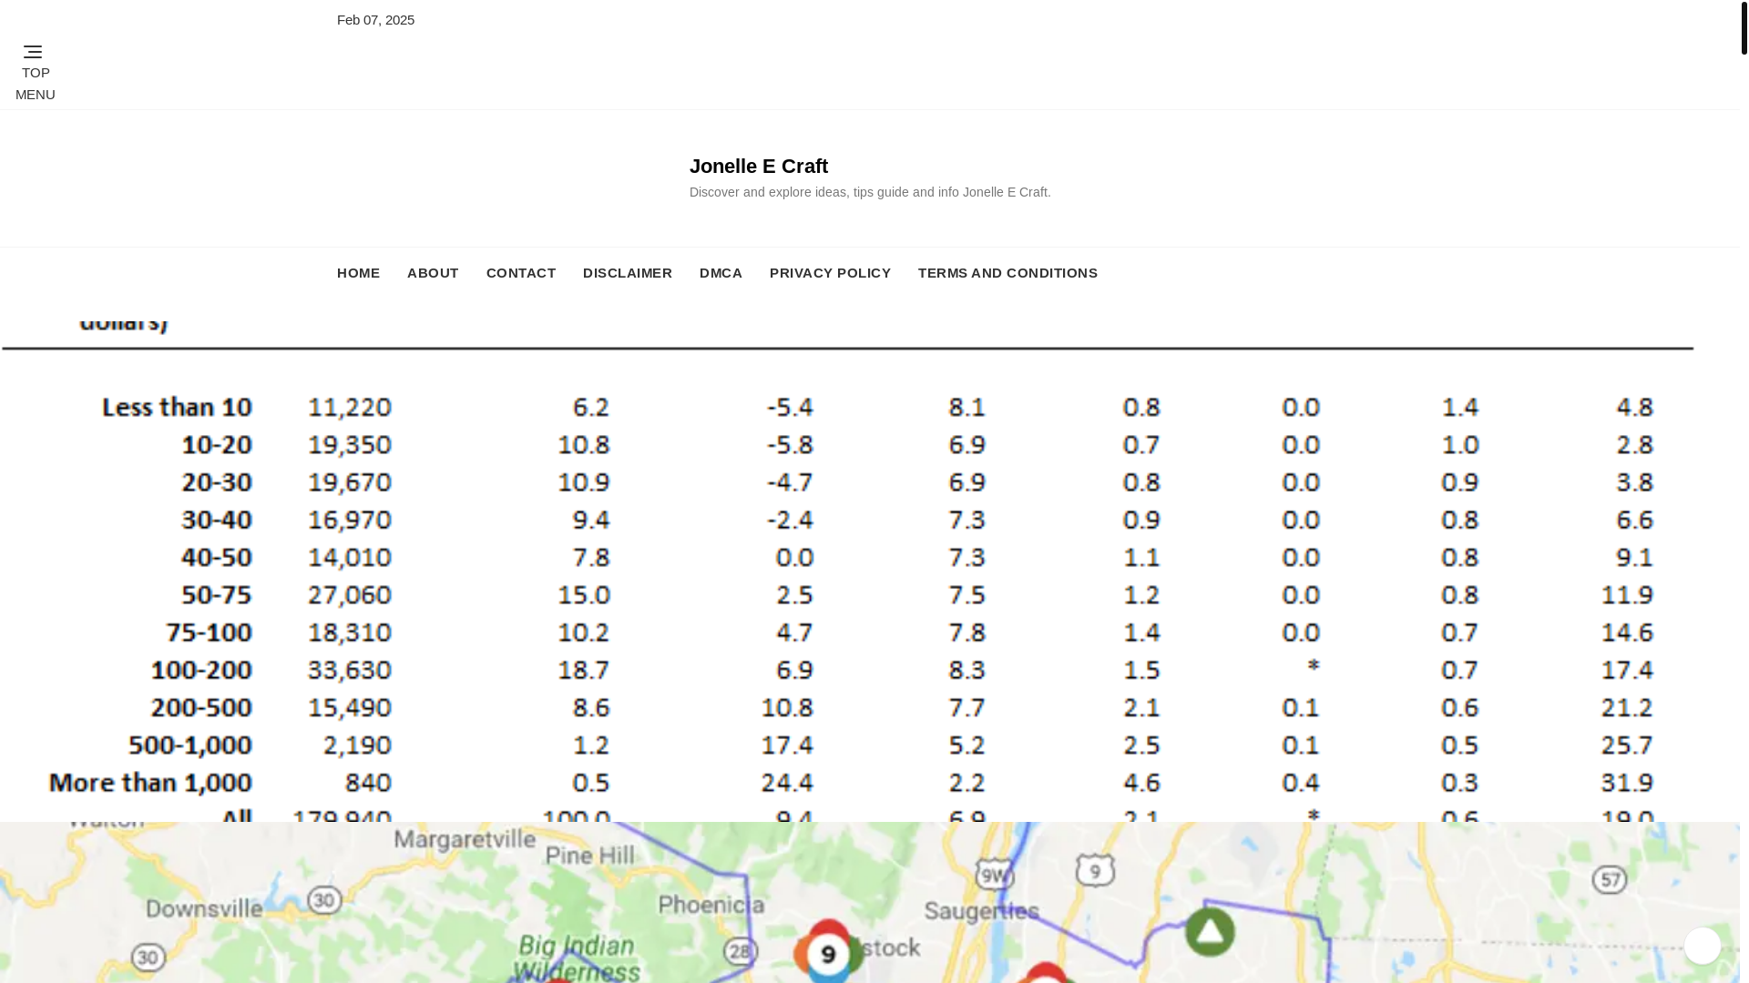Viewport: 1749px width, 983px height.
Task: Click the 'More than 1,000' row label
Action: click(150, 783)
